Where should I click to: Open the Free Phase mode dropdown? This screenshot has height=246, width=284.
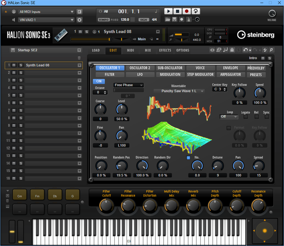[x=129, y=85]
